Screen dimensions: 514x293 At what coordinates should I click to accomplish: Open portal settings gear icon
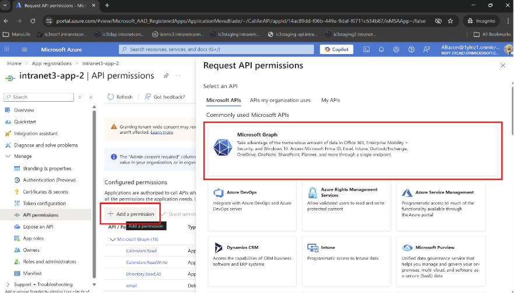[x=395, y=49]
